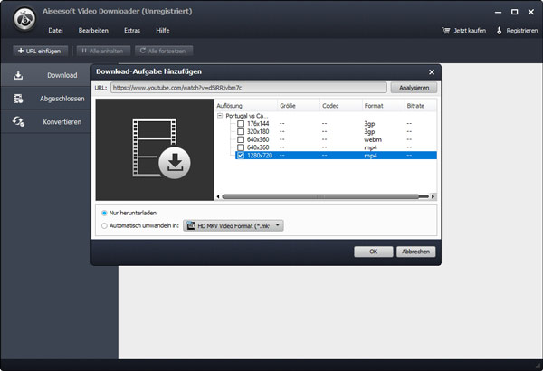Image resolution: width=543 pixels, height=371 pixels.
Task: Select the Automatisch umwandeln in radio button
Action: point(105,225)
